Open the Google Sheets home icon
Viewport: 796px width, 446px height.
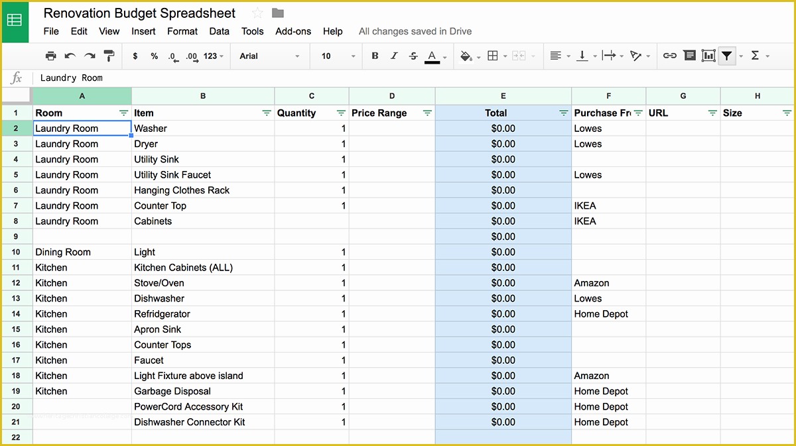tap(15, 21)
